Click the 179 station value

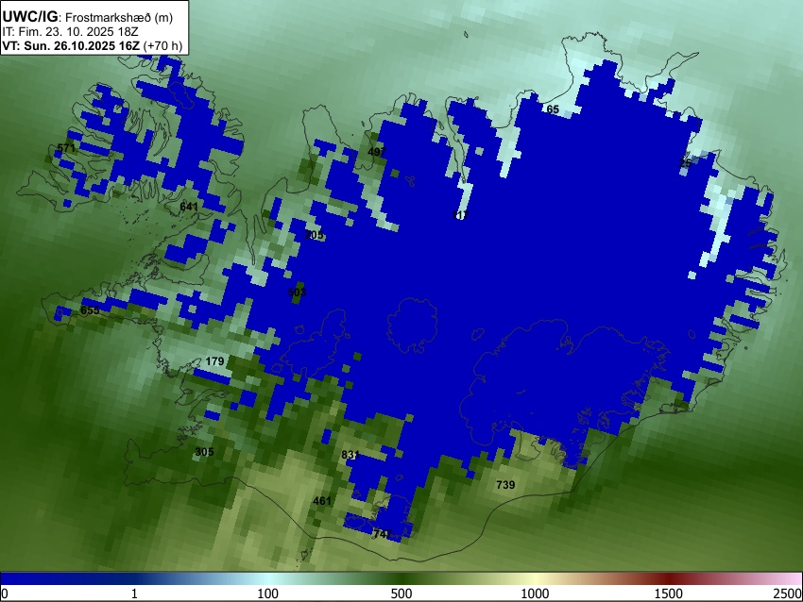coord(214,361)
